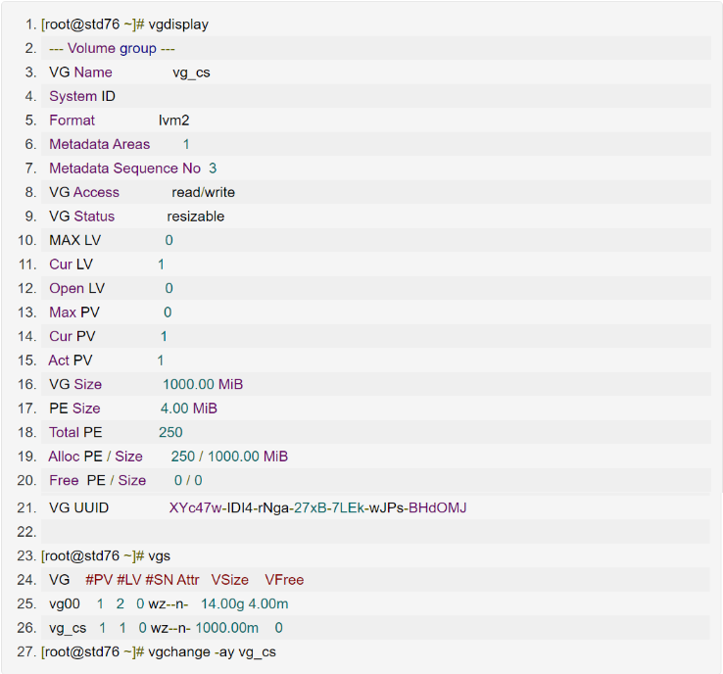This screenshot has height=674, width=723.
Task: Click the Format value lvm2
Action: [x=174, y=120]
